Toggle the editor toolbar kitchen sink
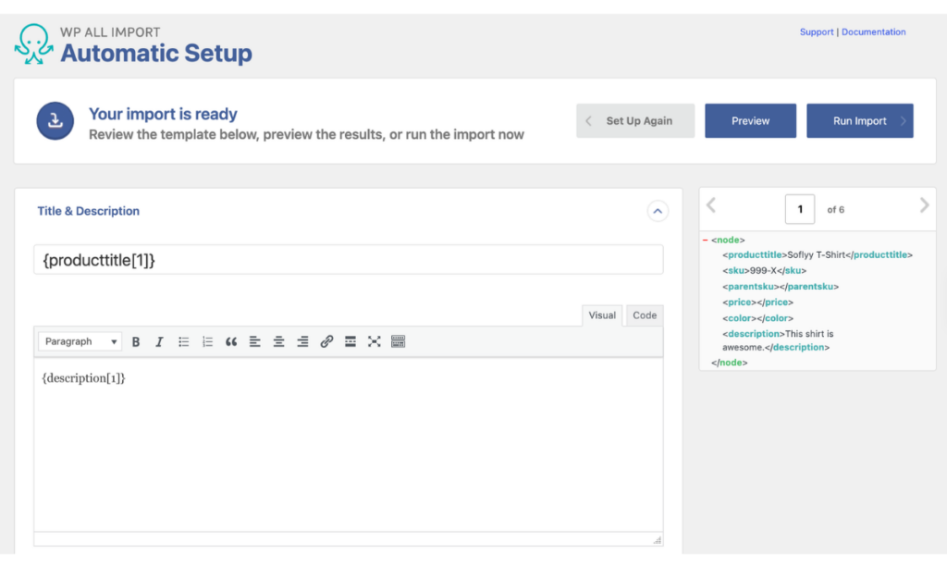The height and width of the screenshot is (568, 947). click(398, 342)
